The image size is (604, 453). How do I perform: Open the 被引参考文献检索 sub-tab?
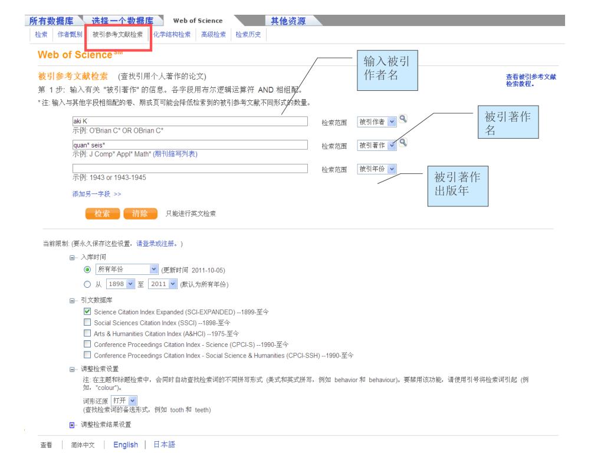117,35
